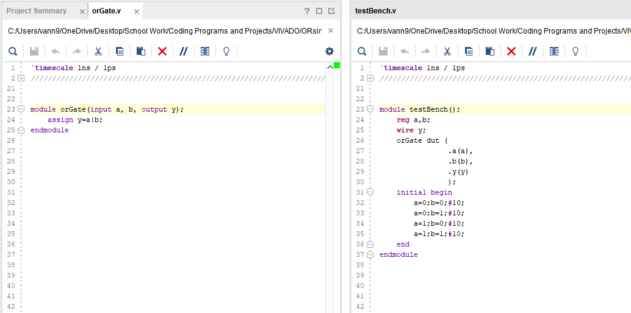Collapse the initial begin block in testBench.v
Image resolution: width=631 pixels, height=313 pixels.
click(x=370, y=192)
